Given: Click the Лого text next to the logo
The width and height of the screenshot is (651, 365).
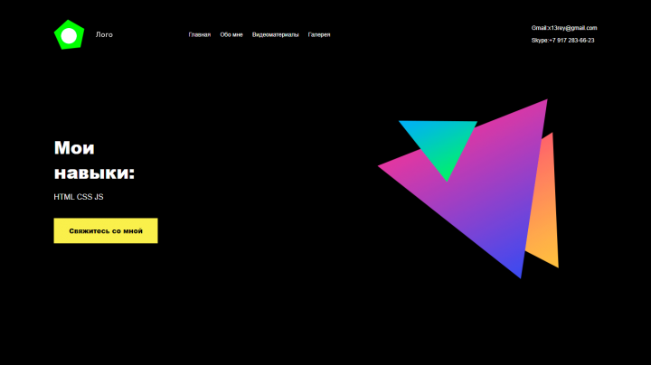Looking at the screenshot, I should click(x=104, y=35).
